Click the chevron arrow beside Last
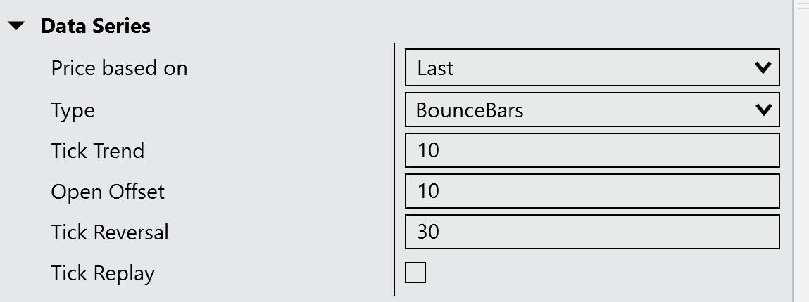Image resolution: width=809 pixels, height=302 pixels. tap(763, 68)
